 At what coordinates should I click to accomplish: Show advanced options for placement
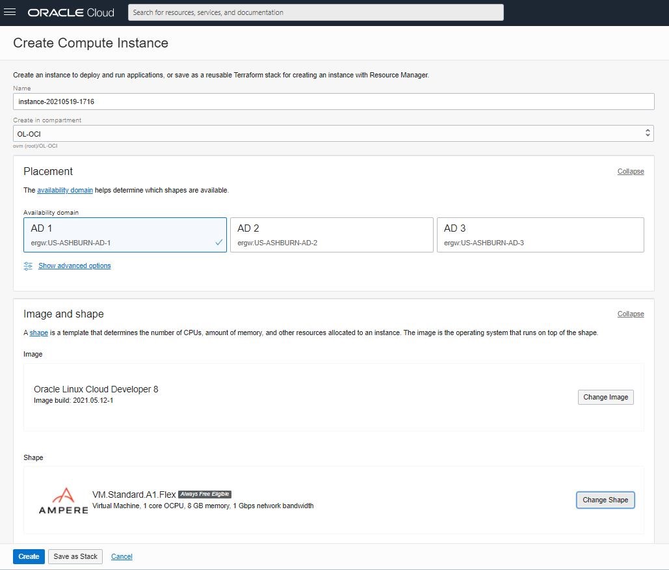75,265
